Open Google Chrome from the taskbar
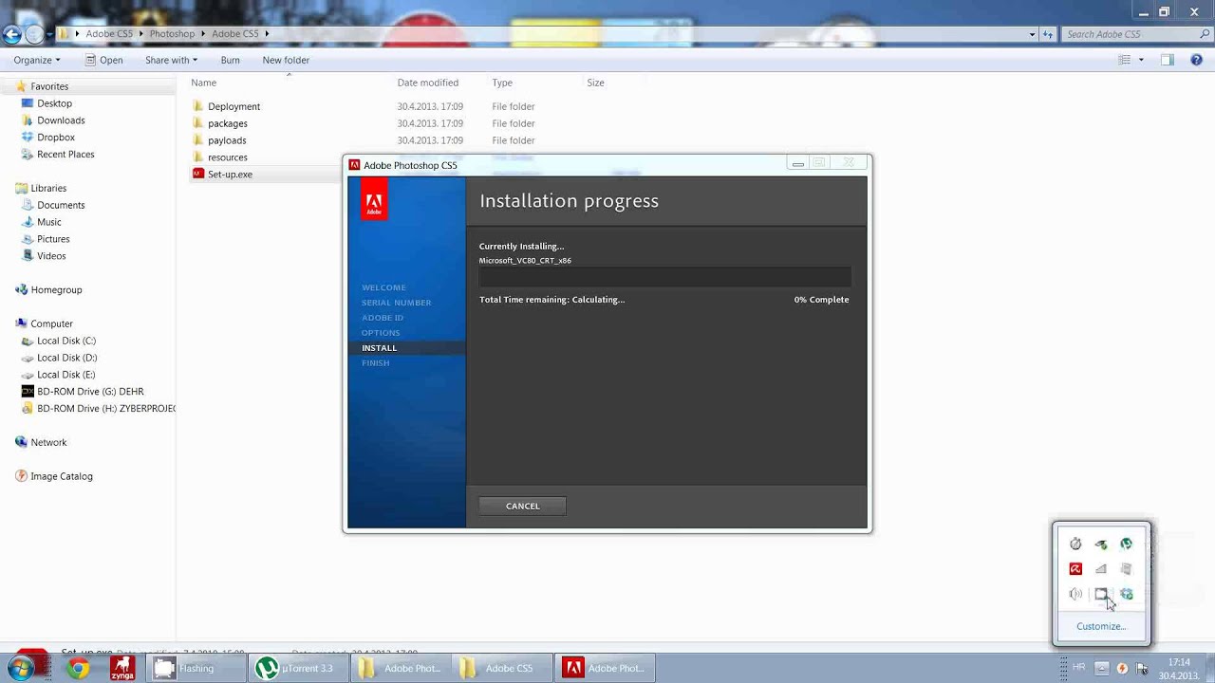Image resolution: width=1215 pixels, height=683 pixels. pos(78,668)
